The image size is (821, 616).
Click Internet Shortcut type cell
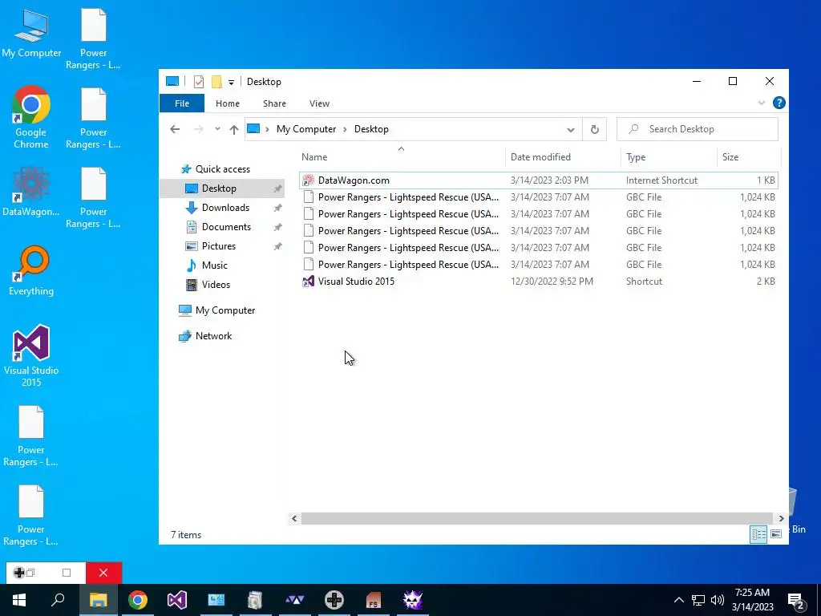[x=661, y=180]
